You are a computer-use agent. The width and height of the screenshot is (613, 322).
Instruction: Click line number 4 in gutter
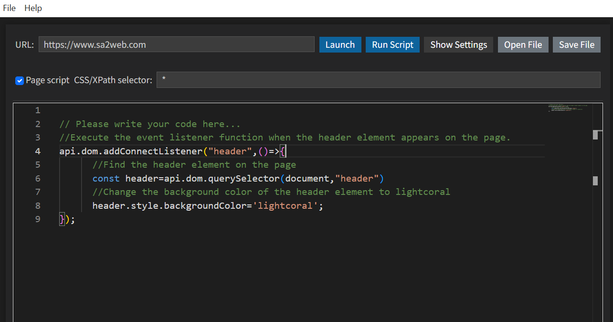tap(38, 151)
